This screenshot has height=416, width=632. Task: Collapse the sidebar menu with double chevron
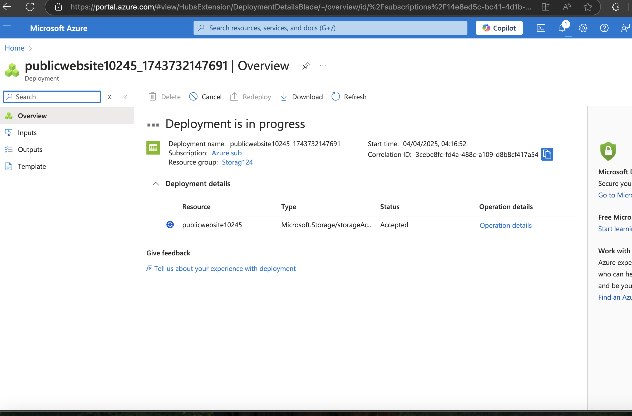(125, 97)
